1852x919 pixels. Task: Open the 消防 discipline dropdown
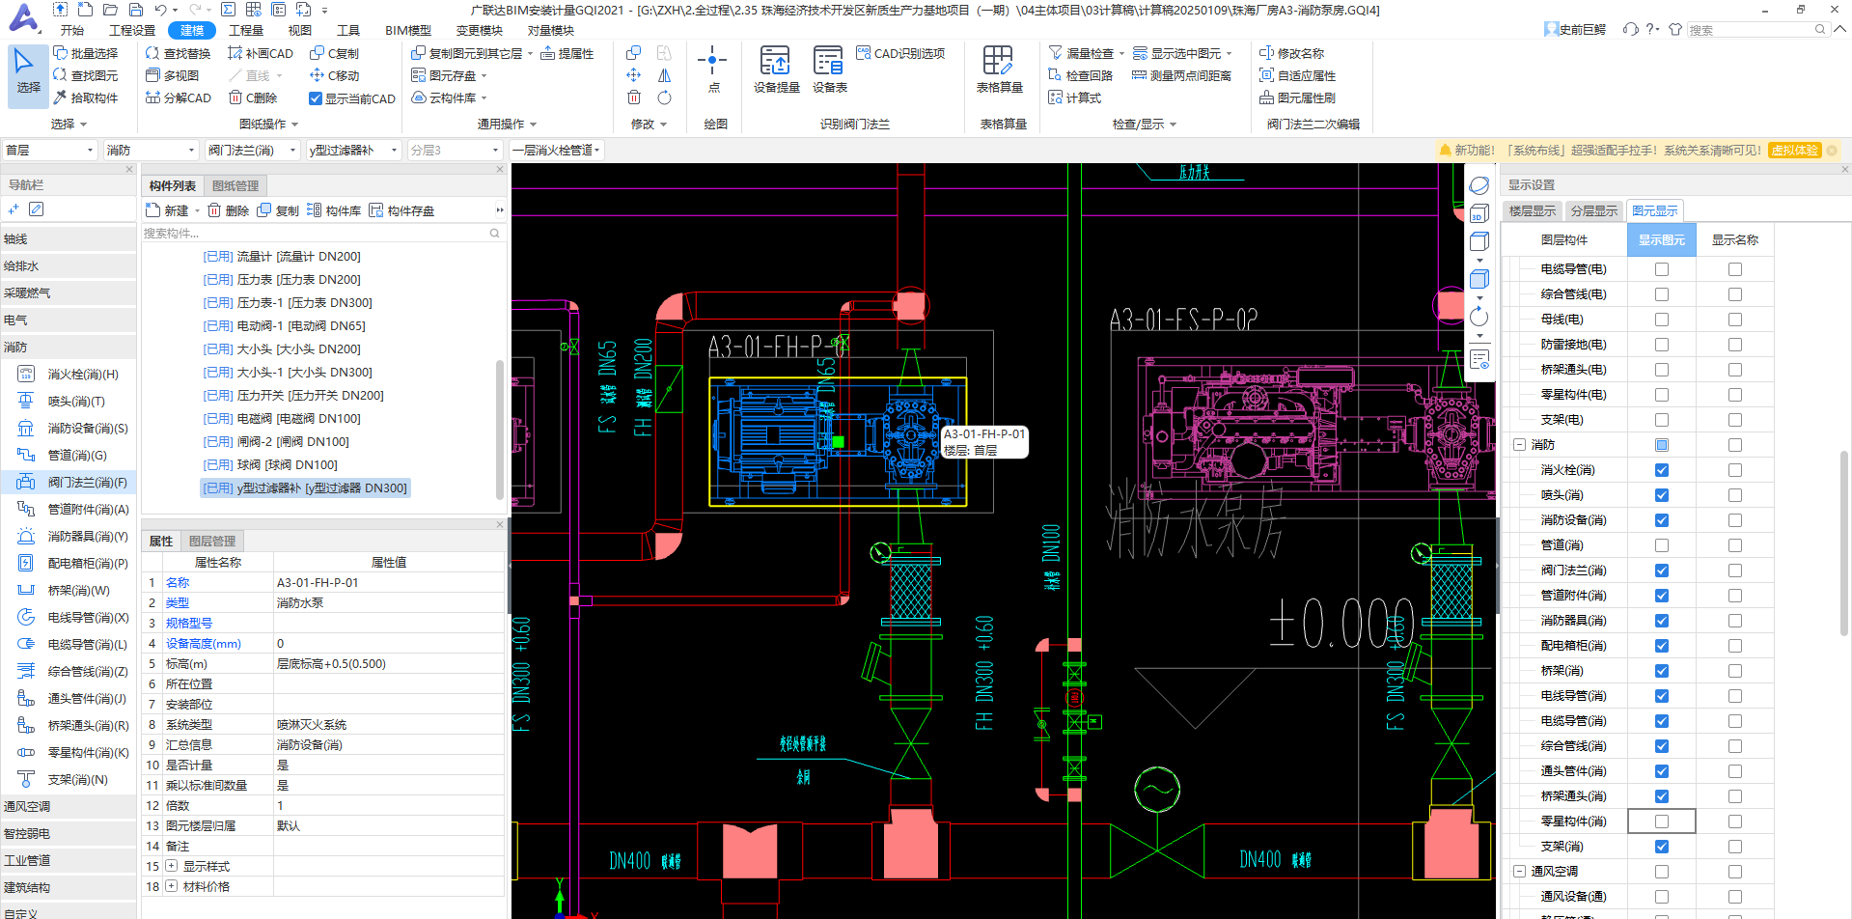tap(151, 150)
